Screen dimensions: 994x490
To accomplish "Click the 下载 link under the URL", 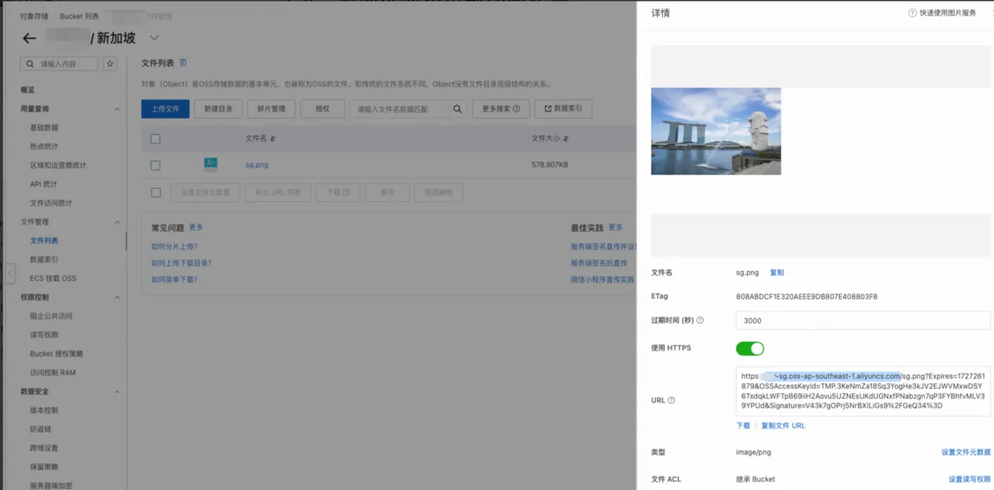I will pyautogui.click(x=743, y=425).
